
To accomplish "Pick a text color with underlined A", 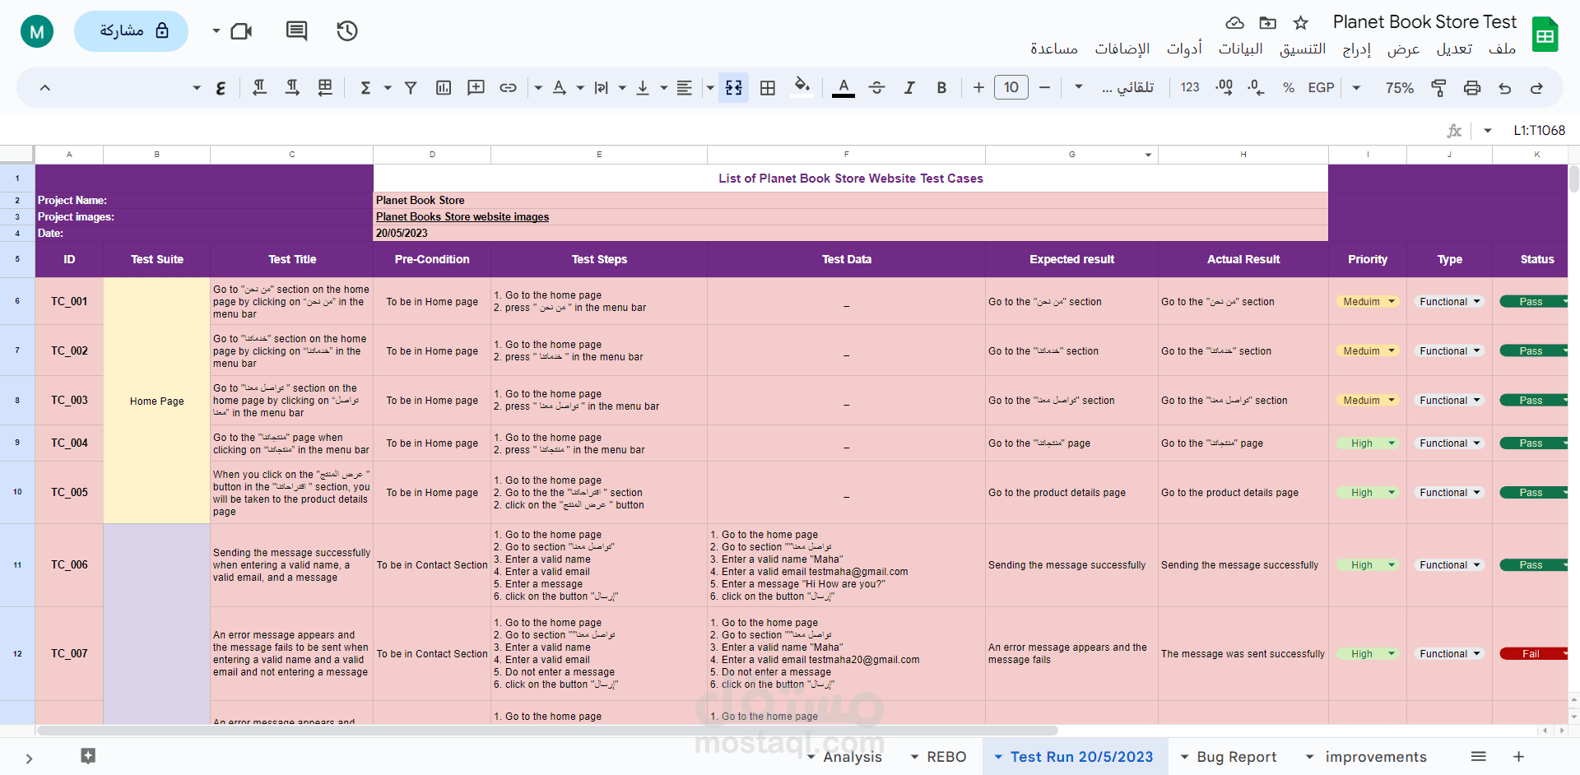I will [x=843, y=87].
